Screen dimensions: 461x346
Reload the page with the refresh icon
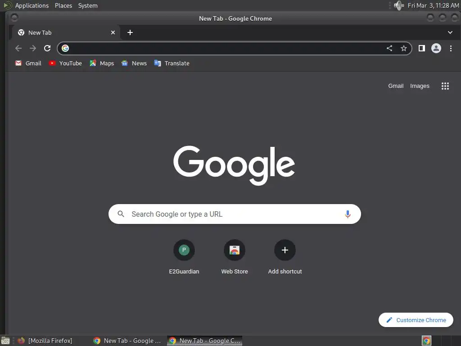click(x=47, y=48)
